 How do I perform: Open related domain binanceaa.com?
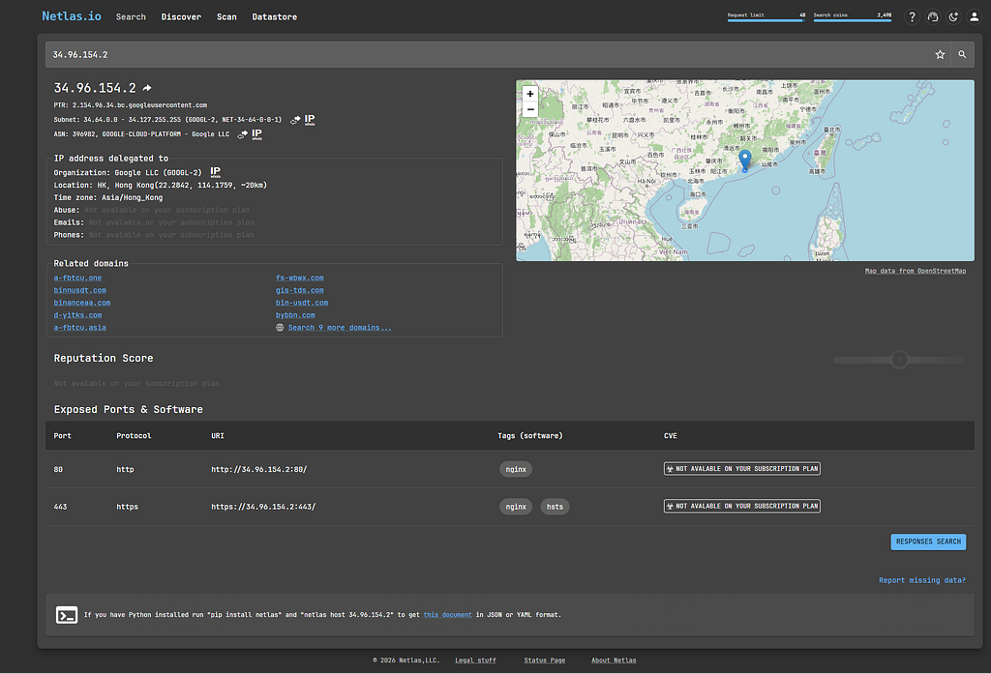pos(82,303)
